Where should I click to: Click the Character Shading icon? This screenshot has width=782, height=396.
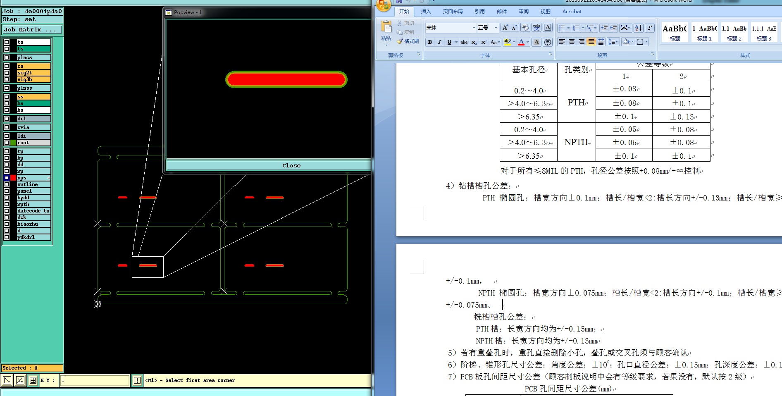tap(536, 42)
